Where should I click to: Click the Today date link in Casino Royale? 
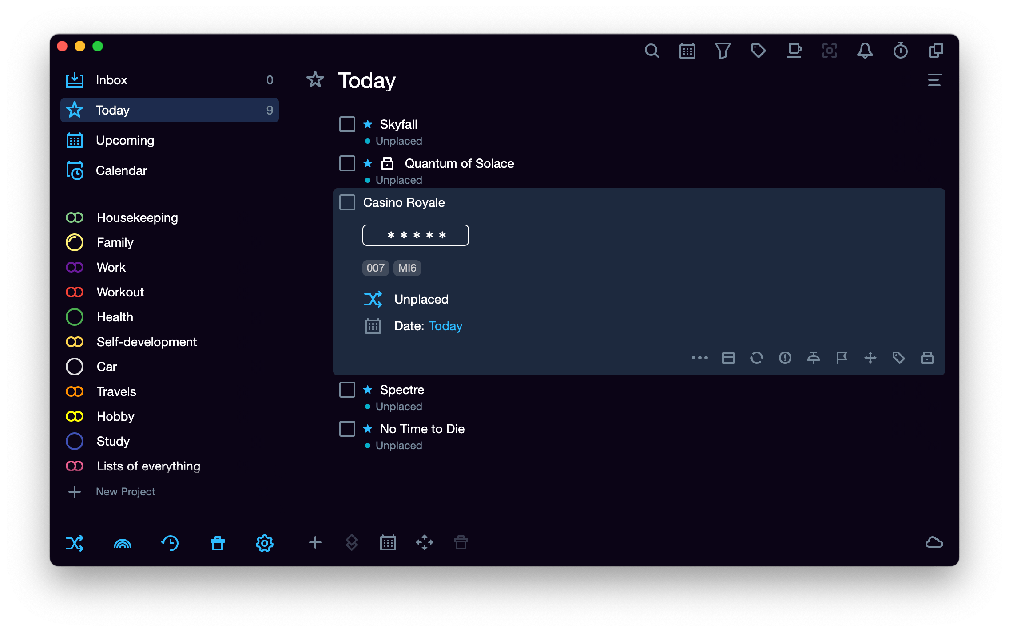pos(445,326)
